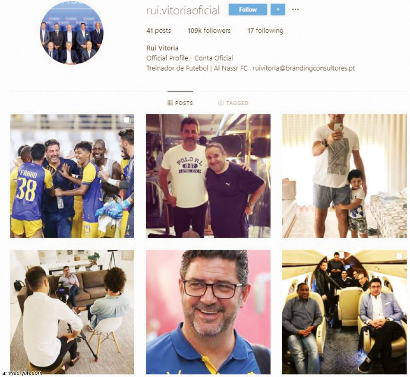
Task: Open the team celebration post with Fahad 38
Action: (x=72, y=176)
